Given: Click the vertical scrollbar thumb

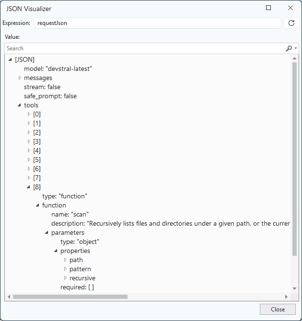Looking at the screenshot, I should tap(295, 159).
